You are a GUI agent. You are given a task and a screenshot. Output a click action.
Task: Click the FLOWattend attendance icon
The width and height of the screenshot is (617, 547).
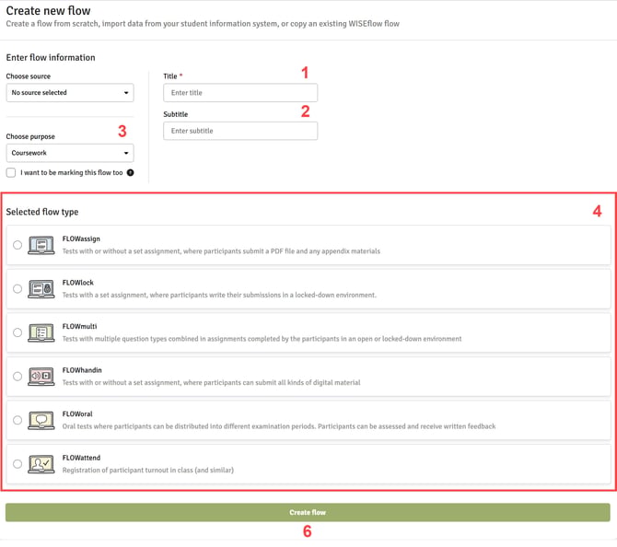tap(41, 464)
